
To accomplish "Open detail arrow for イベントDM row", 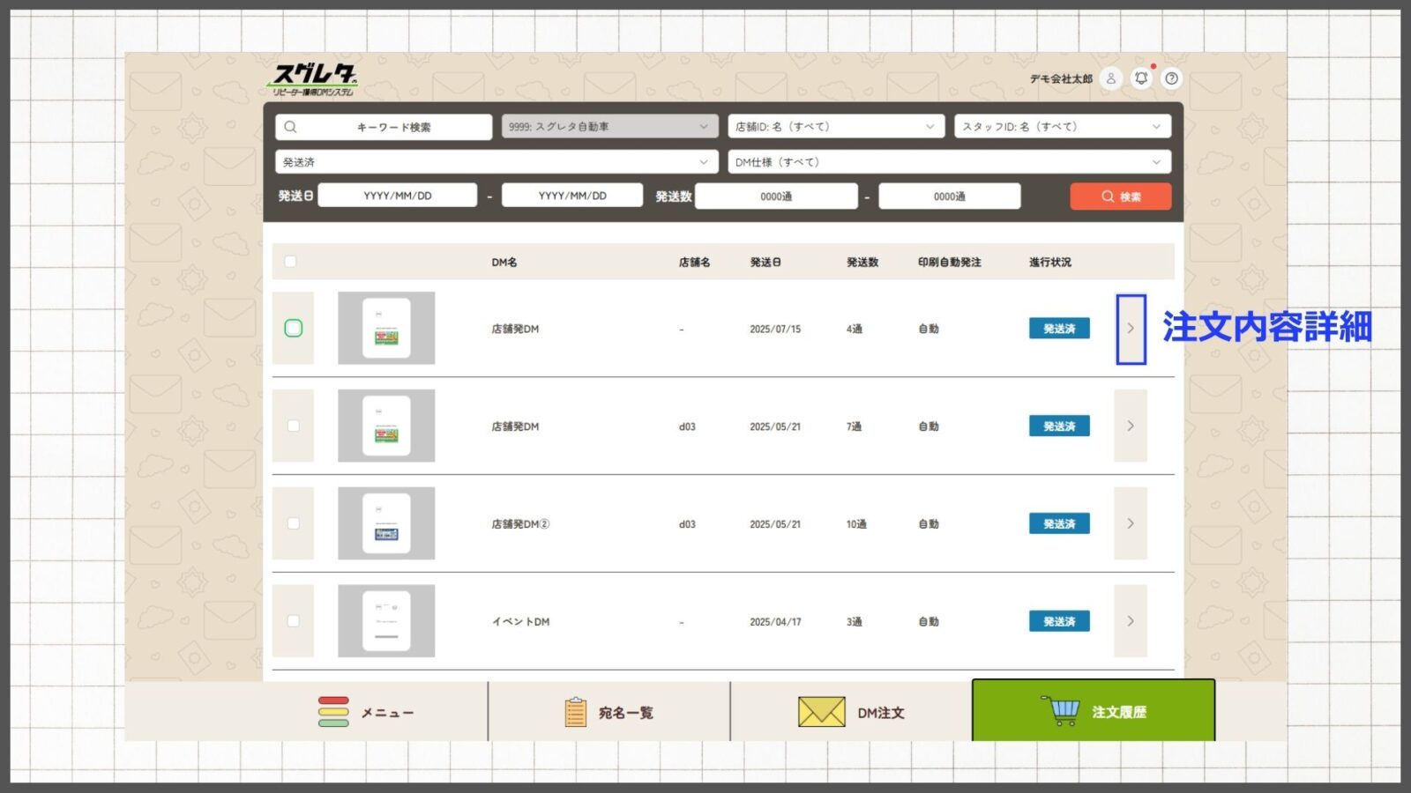I will coord(1131,621).
